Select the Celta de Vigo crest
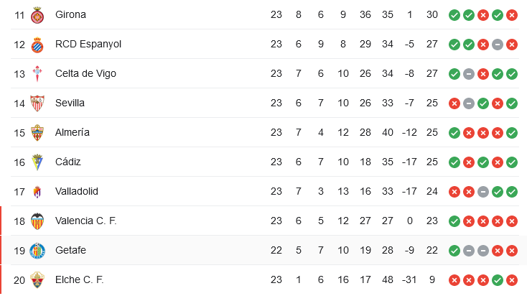This screenshot has height=296, width=527. [37, 74]
